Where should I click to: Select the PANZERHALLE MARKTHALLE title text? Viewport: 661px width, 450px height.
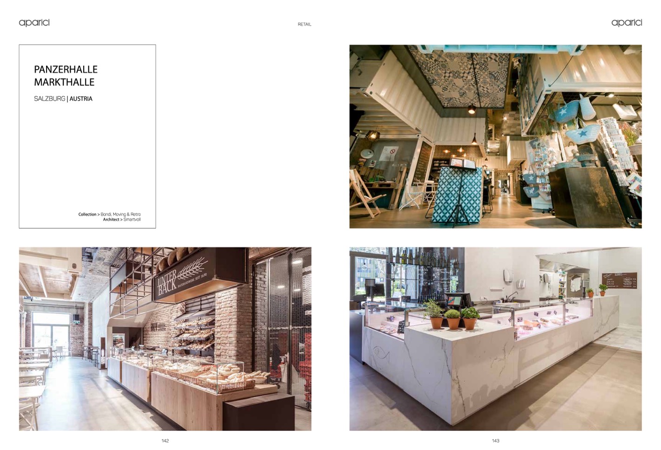pos(66,76)
